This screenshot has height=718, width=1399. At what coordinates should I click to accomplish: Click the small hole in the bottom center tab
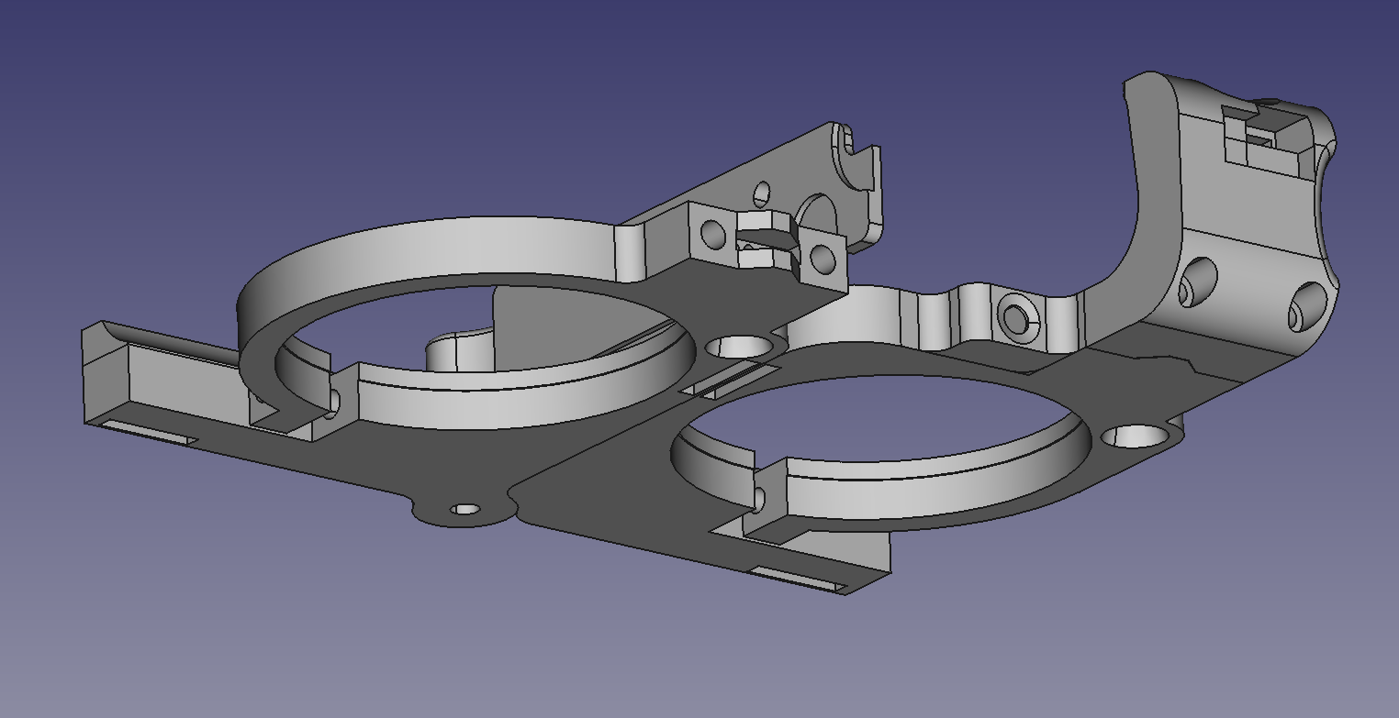[465, 509]
